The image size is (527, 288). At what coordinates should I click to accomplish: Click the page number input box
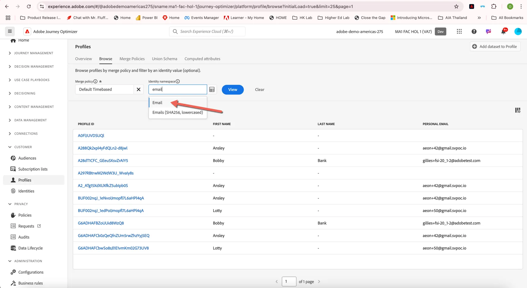pyautogui.click(x=289, y=281)
